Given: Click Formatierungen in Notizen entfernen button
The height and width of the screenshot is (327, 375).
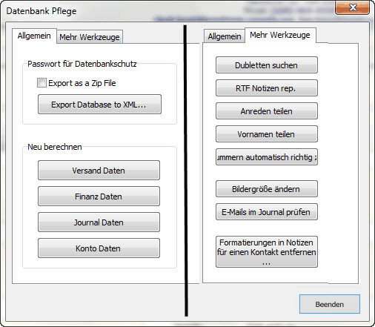Looking at the screenshot, I should [x=267, y=252].
